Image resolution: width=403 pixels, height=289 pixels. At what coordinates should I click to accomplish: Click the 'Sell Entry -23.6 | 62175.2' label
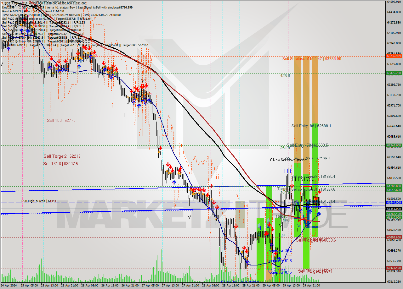[309, 159]
